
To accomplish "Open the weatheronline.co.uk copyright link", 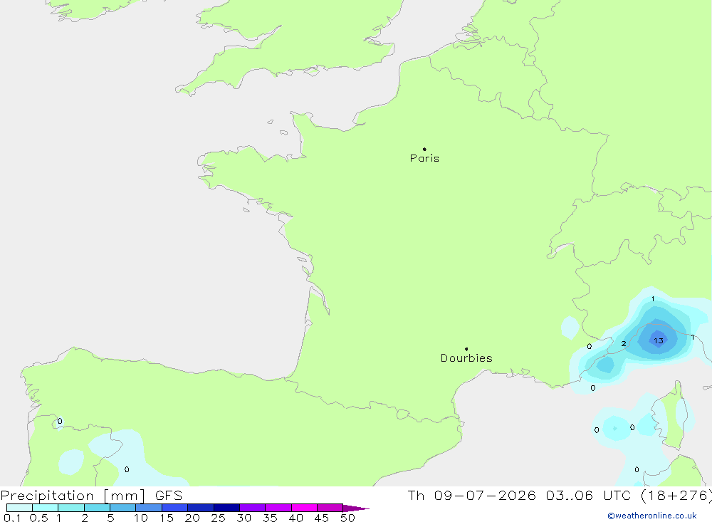I will tap(651, 516).
